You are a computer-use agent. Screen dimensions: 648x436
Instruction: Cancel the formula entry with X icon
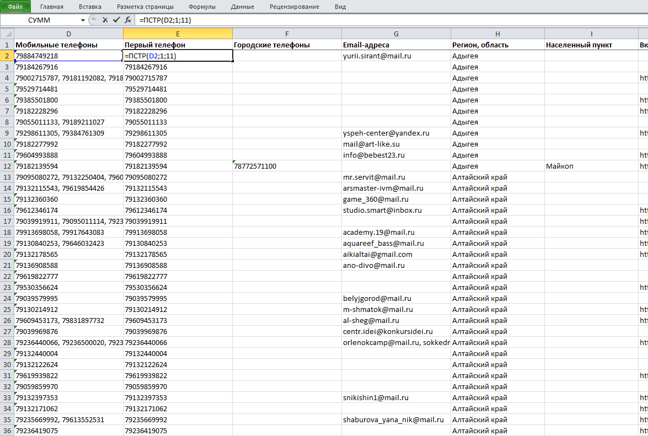coord(105,20)
